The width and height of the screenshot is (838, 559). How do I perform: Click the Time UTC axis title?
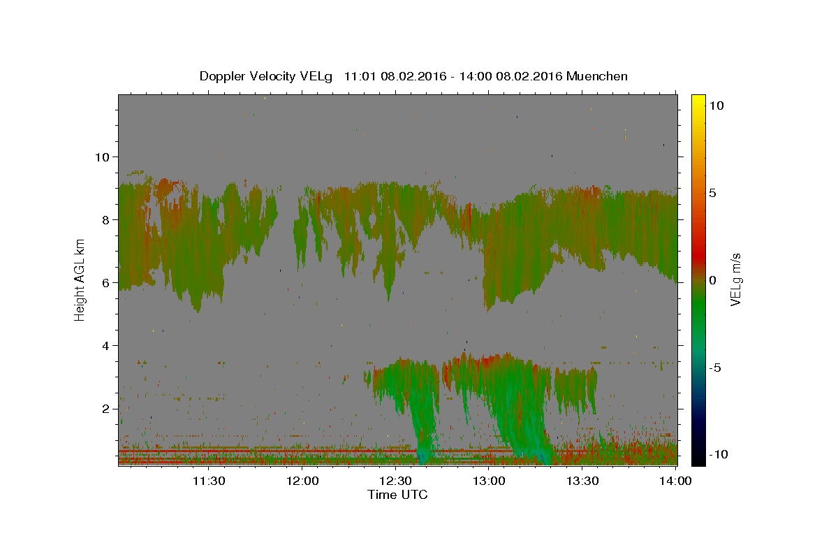(397, 495)
